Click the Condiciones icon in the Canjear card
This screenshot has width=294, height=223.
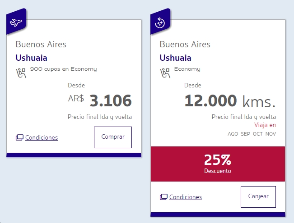pos(163,197)
